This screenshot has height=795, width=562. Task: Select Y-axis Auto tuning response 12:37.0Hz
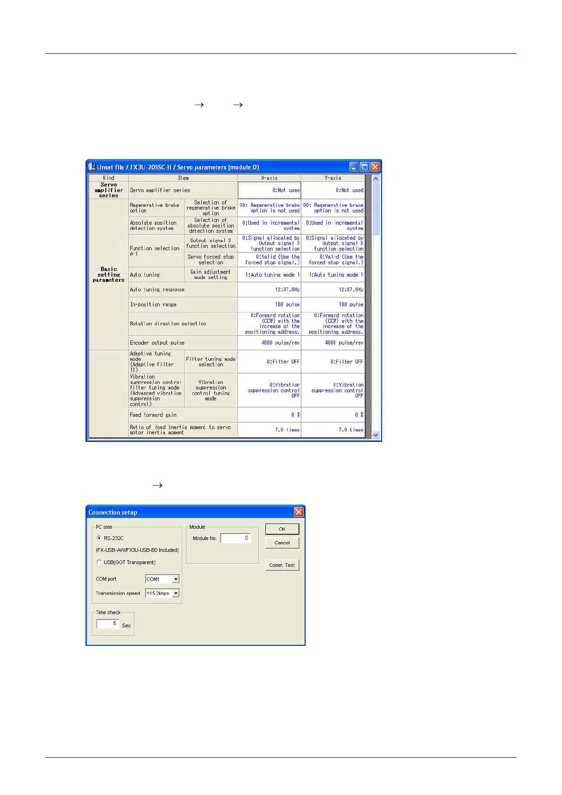click(x=333, y=290)
